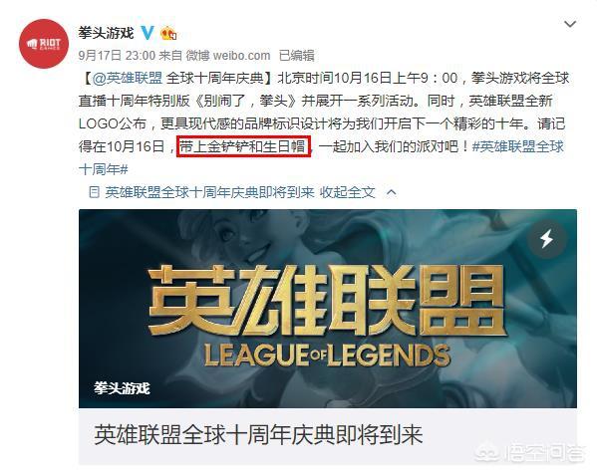Open the League of Legends banner image
Viewport: 597px width, 474px height.
[328, 309]
